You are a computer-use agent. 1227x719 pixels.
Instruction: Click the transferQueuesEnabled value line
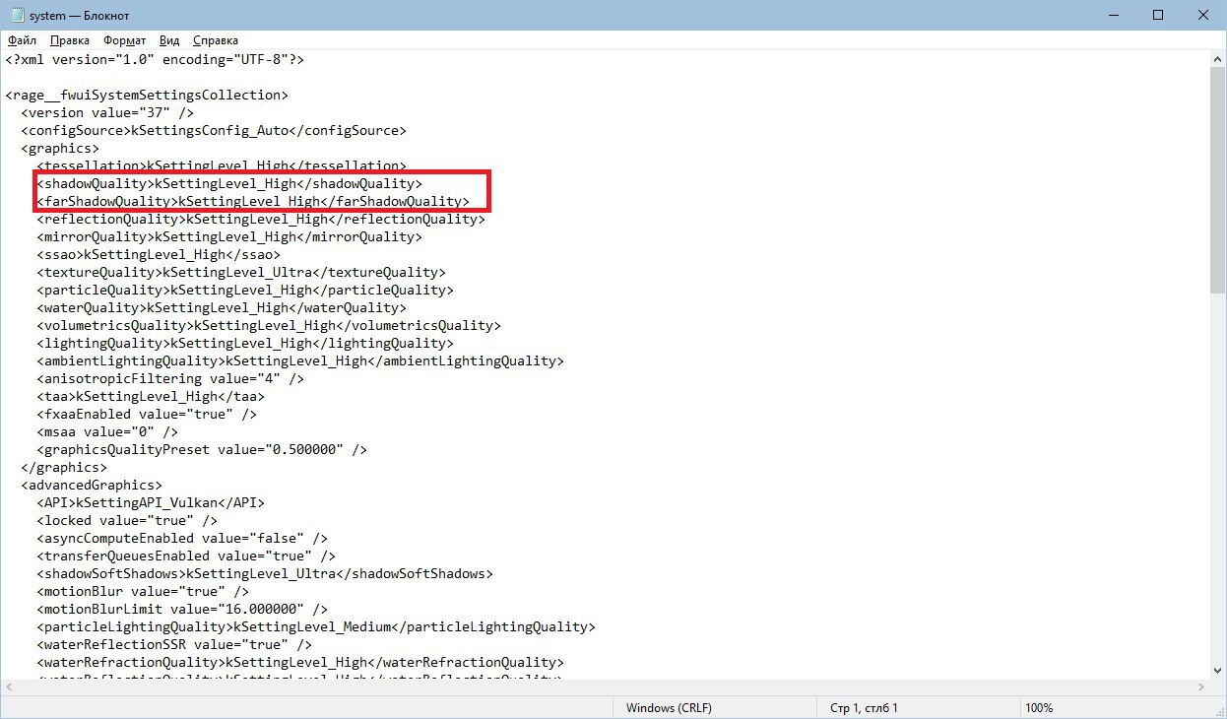coord(186,556)
